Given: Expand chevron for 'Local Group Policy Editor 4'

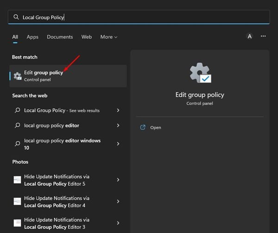Looking at the screenshot, I should pyautogui.click(x=118, y=202).
